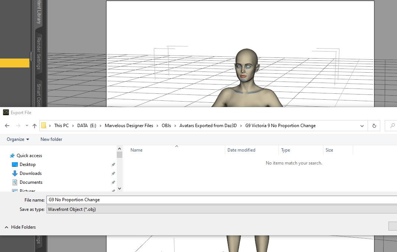This screenshot has width=397, height=252.
Task: Click into the File name field
Action: point(222,200)
